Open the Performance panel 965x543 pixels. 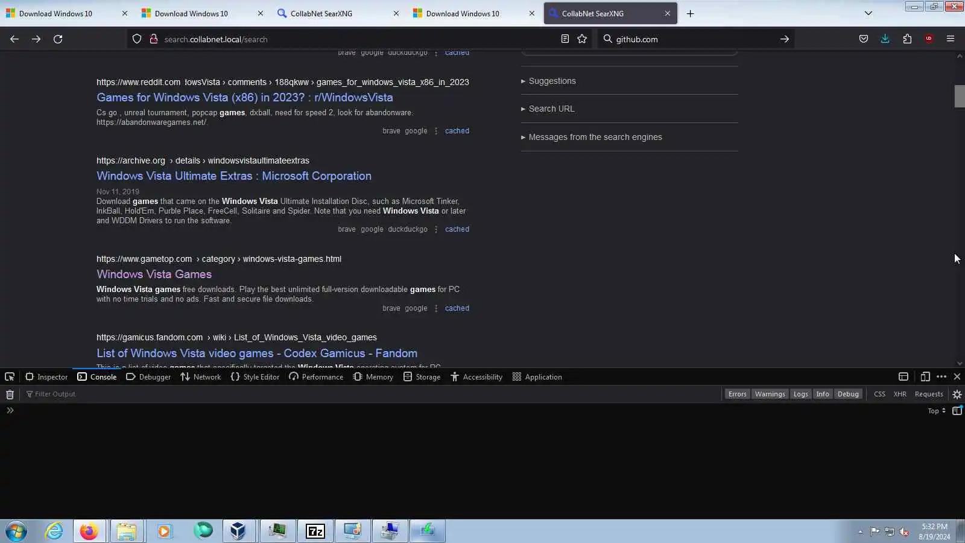pyautogui.click(x=316, y=377)
